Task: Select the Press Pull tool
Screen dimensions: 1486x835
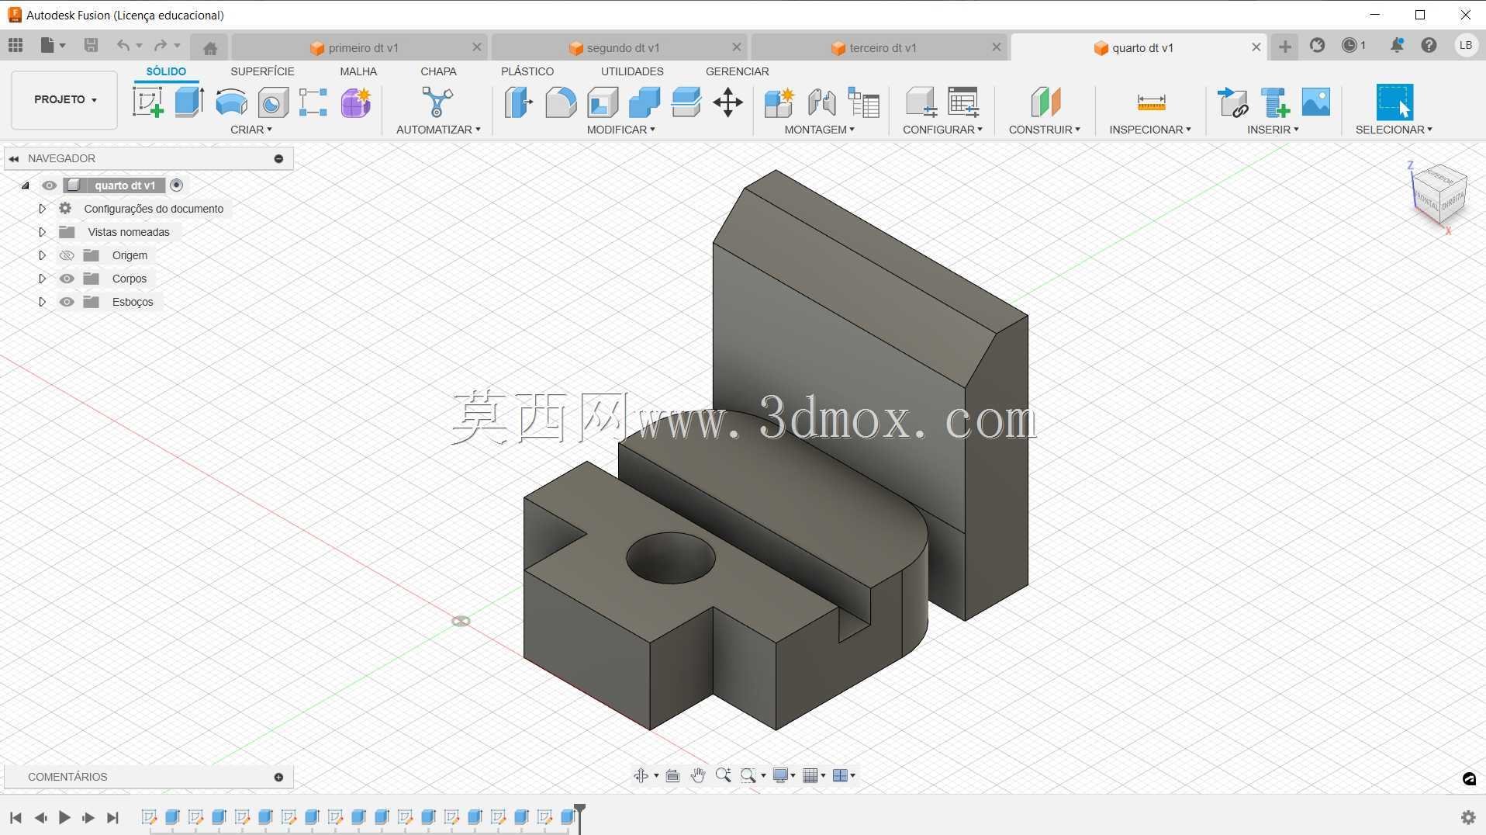Action: tap(519, 102)
